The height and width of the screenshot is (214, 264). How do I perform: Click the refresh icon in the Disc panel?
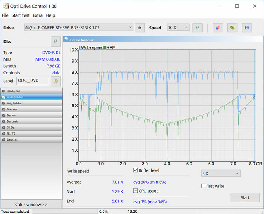(55, 41)
